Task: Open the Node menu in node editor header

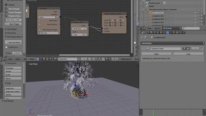Action: (x=32, y=59)
